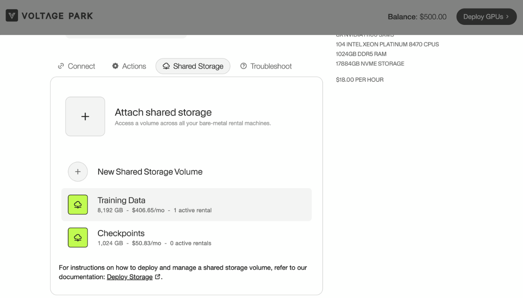The image size is (523, 298).
Task: Open the Connect tab
Action: (81, 66)
